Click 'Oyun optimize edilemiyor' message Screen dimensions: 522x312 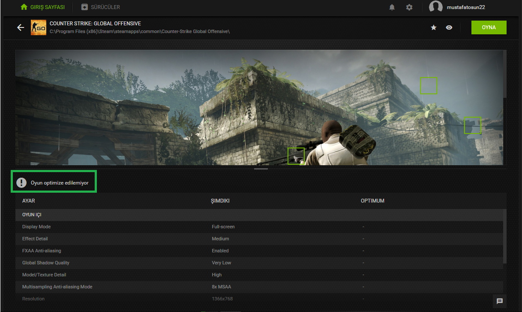60,183
